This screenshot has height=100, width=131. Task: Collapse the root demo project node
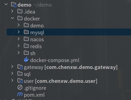point(6,4)
